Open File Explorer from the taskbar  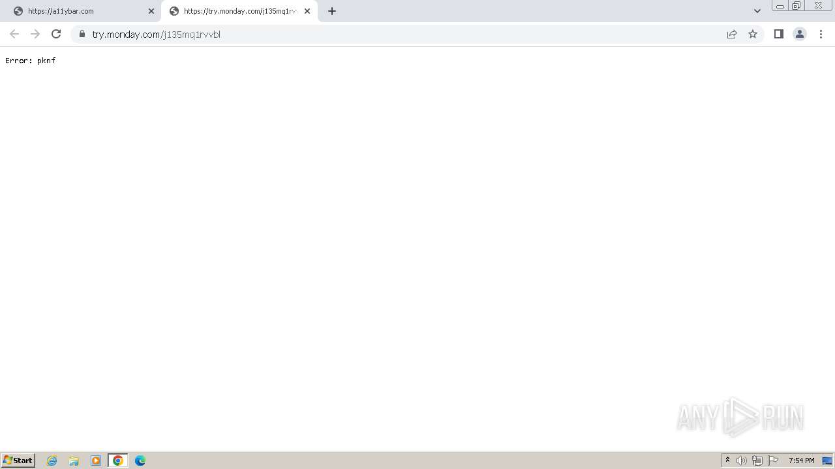(74, 461)
